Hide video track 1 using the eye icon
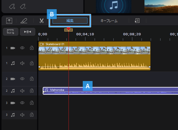The height and width of the screenshot is (130, 178). 22,48
